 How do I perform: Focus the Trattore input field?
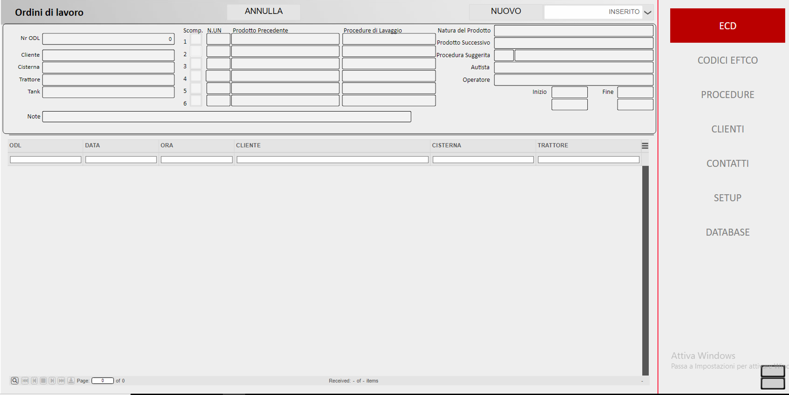click(x=108, y=80)
